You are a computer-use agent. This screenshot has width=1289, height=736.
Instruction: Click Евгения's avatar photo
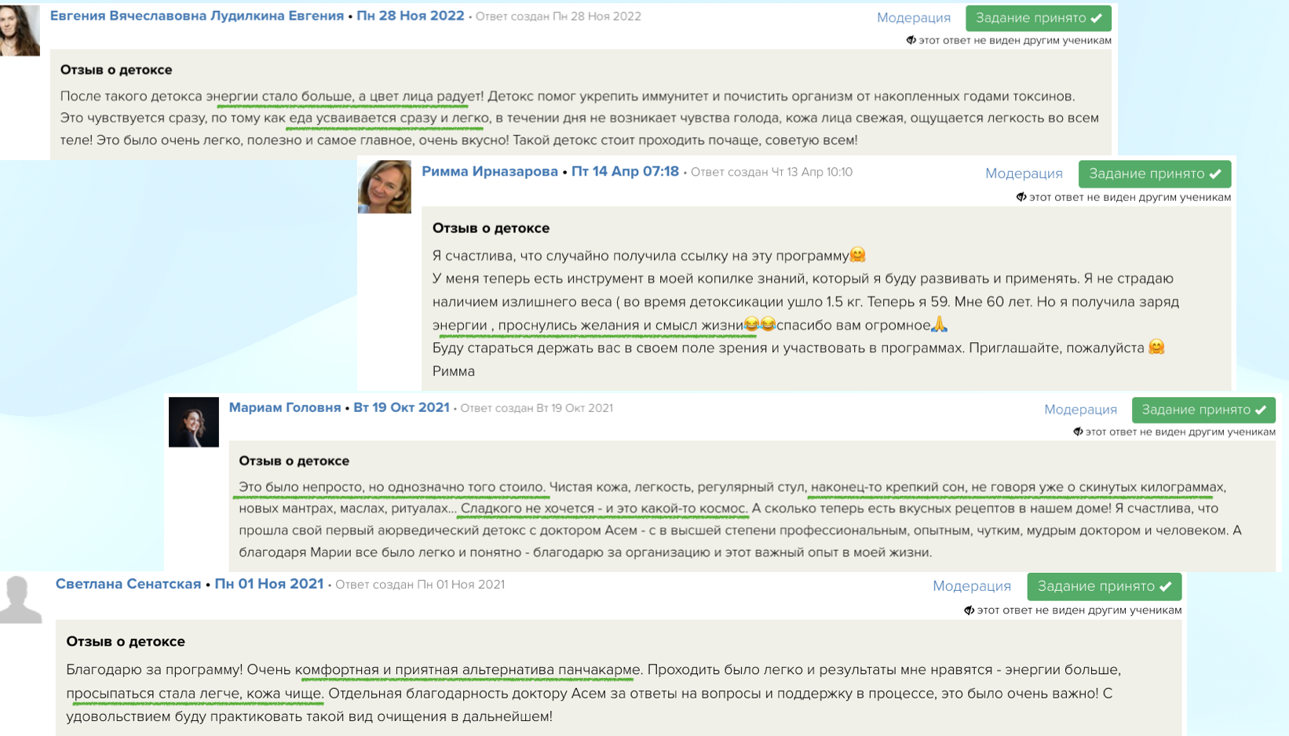pyautogui.click(x=20, y=30)
